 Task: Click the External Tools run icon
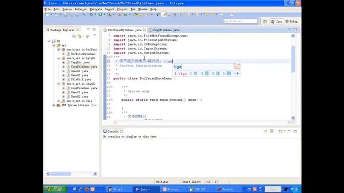109,14
